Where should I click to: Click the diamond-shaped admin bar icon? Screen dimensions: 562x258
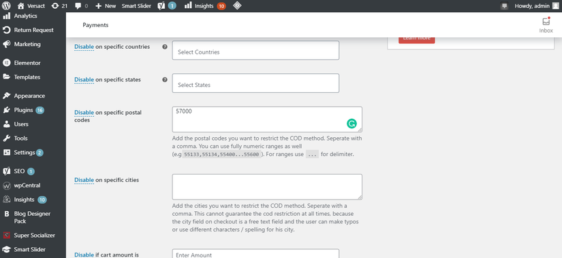point(237,5)
